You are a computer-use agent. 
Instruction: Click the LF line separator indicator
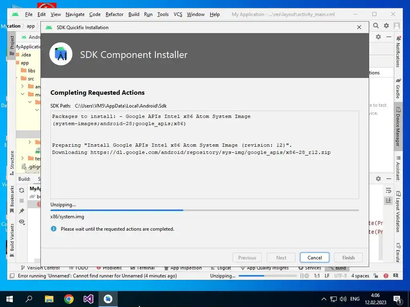click(x=327, y=276)
